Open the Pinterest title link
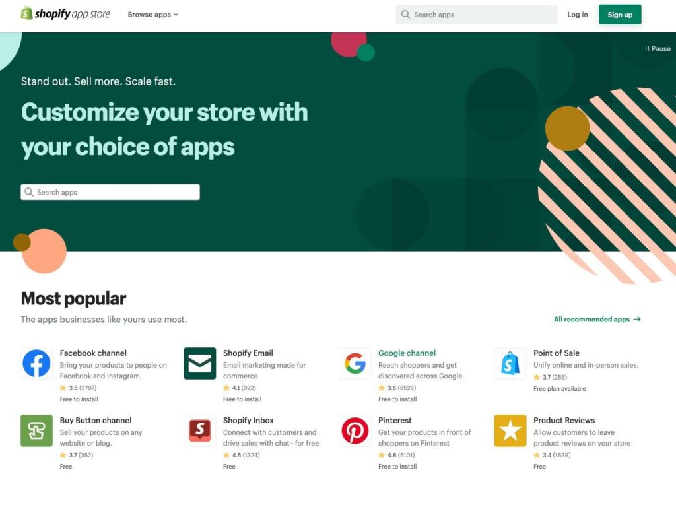 395,420
